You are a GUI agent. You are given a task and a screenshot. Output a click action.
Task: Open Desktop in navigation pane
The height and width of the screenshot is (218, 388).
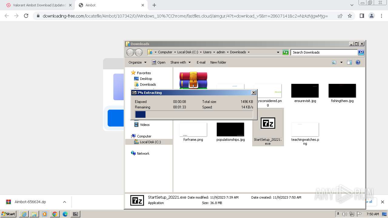coord(146,79)
